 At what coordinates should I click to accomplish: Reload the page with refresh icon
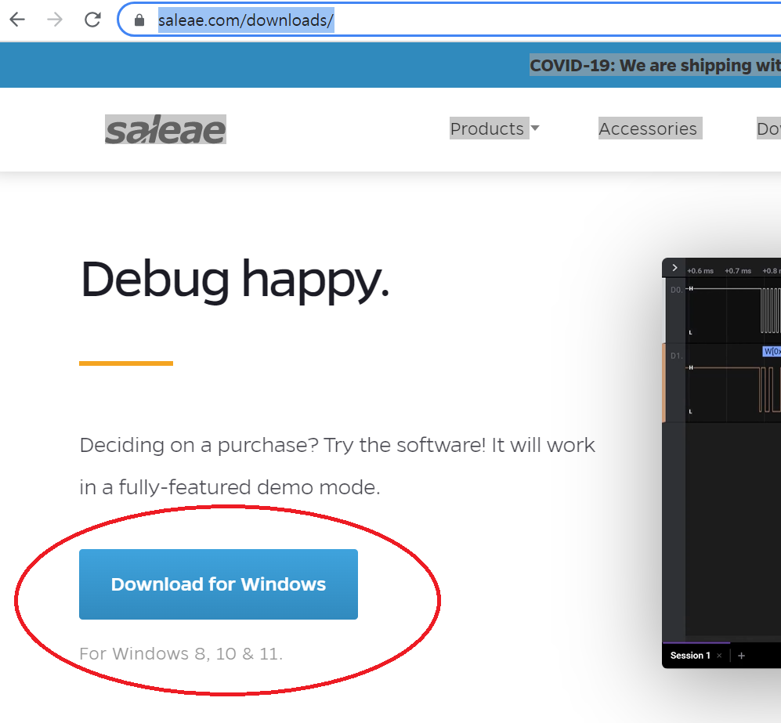click(x=92, y=20)
